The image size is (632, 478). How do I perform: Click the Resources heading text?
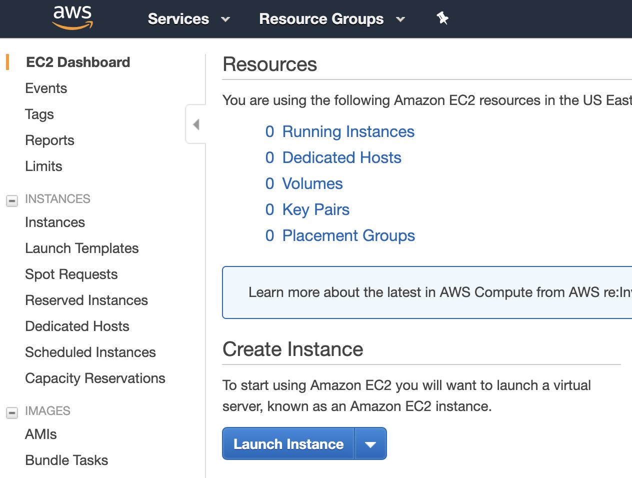click(x=270, y=64)
